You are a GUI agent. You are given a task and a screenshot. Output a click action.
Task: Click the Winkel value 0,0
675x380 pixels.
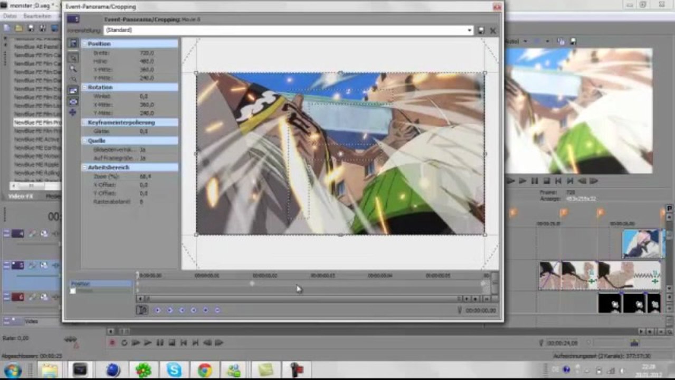pos(144,97)
